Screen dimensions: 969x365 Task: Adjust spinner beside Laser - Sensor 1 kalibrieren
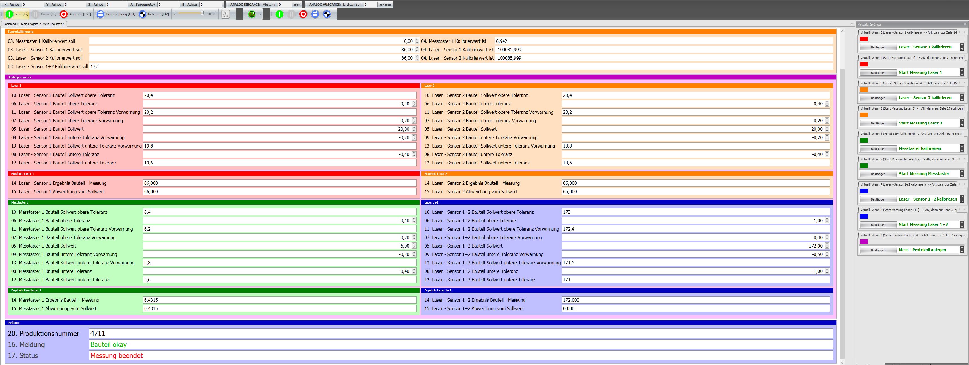[x=962, y=47]
